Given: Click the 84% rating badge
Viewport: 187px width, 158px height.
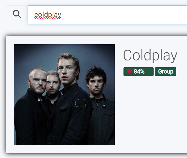Looking at the screenshot, I should (139, 71).
